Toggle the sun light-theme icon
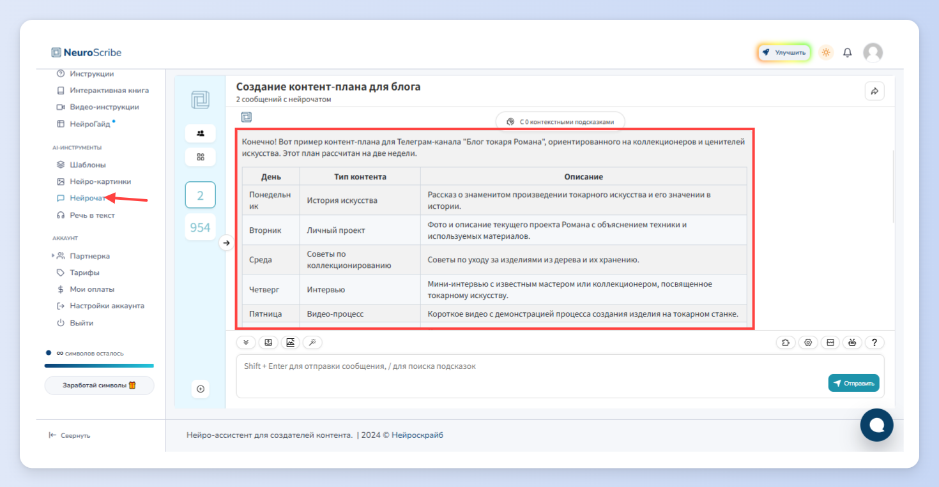This screenshot has width=939, height=487. (x=826, y=52)
